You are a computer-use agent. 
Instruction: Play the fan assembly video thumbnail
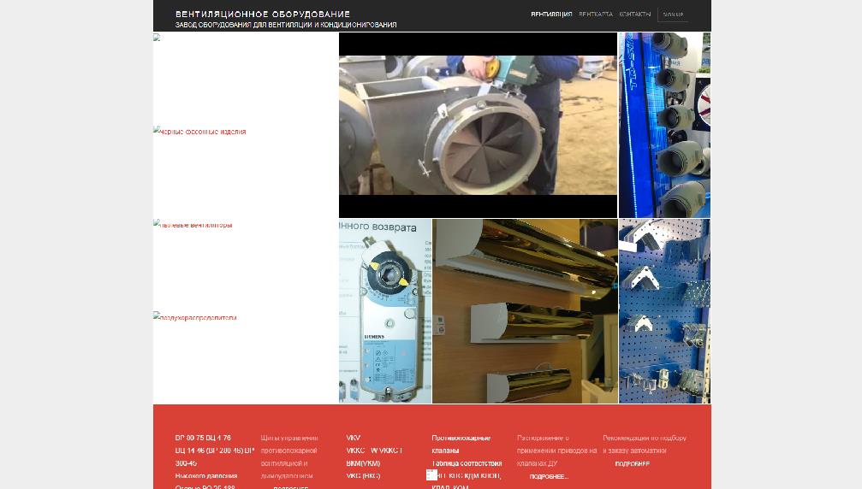478,125
